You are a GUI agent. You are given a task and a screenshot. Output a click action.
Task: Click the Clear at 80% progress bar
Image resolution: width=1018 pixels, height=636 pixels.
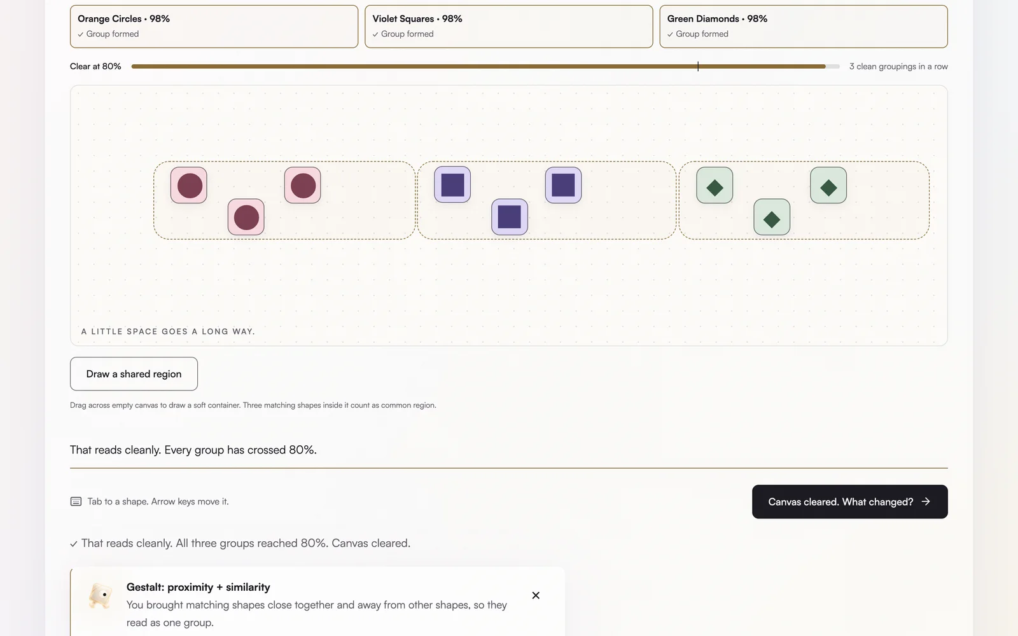(485, 66)
